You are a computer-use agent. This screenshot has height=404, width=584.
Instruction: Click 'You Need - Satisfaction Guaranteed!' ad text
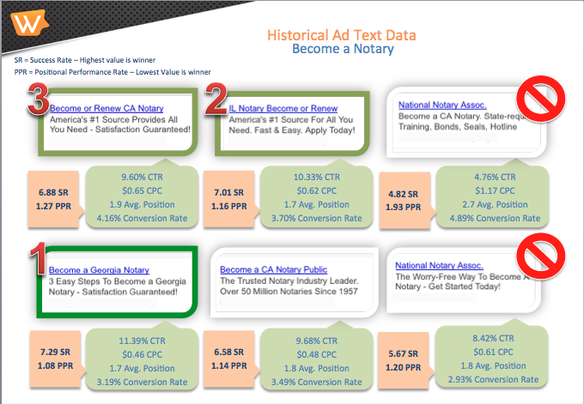[x=120, y=130]
